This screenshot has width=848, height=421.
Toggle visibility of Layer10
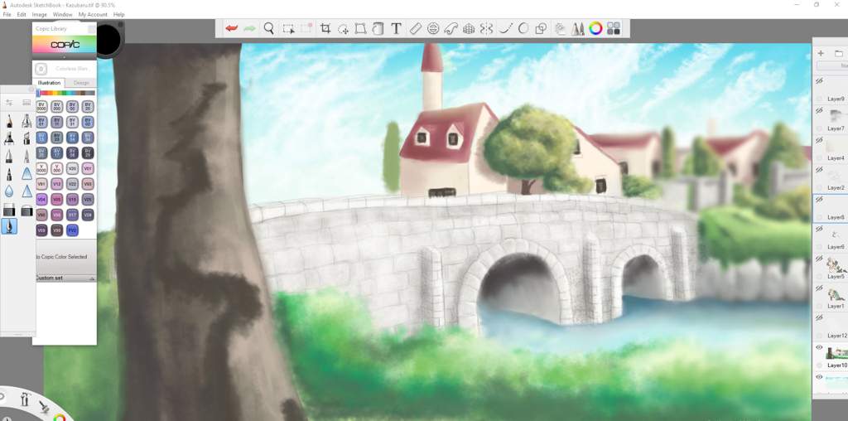pyautogui.click(x=820, y=348)
